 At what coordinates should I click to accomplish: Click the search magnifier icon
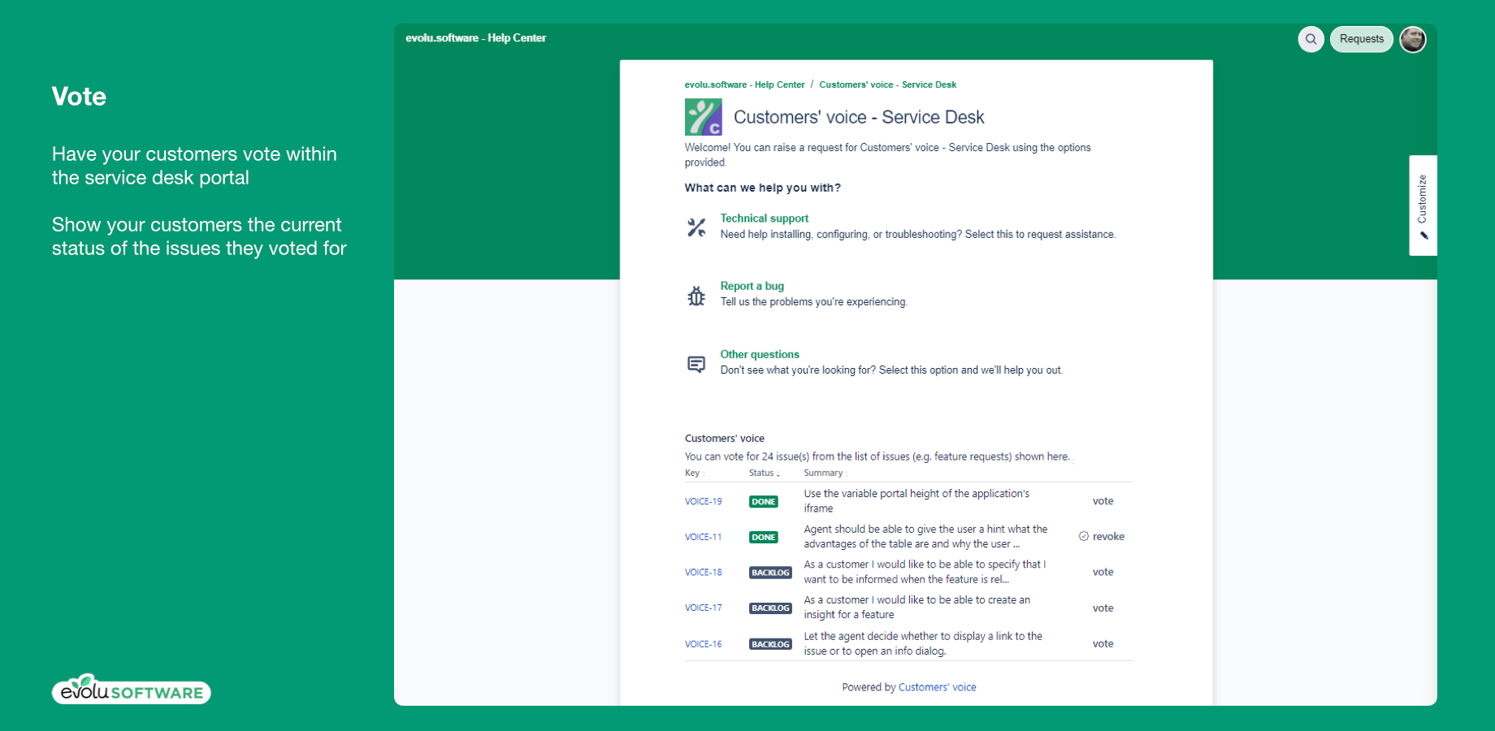(x=1311, y=39)
